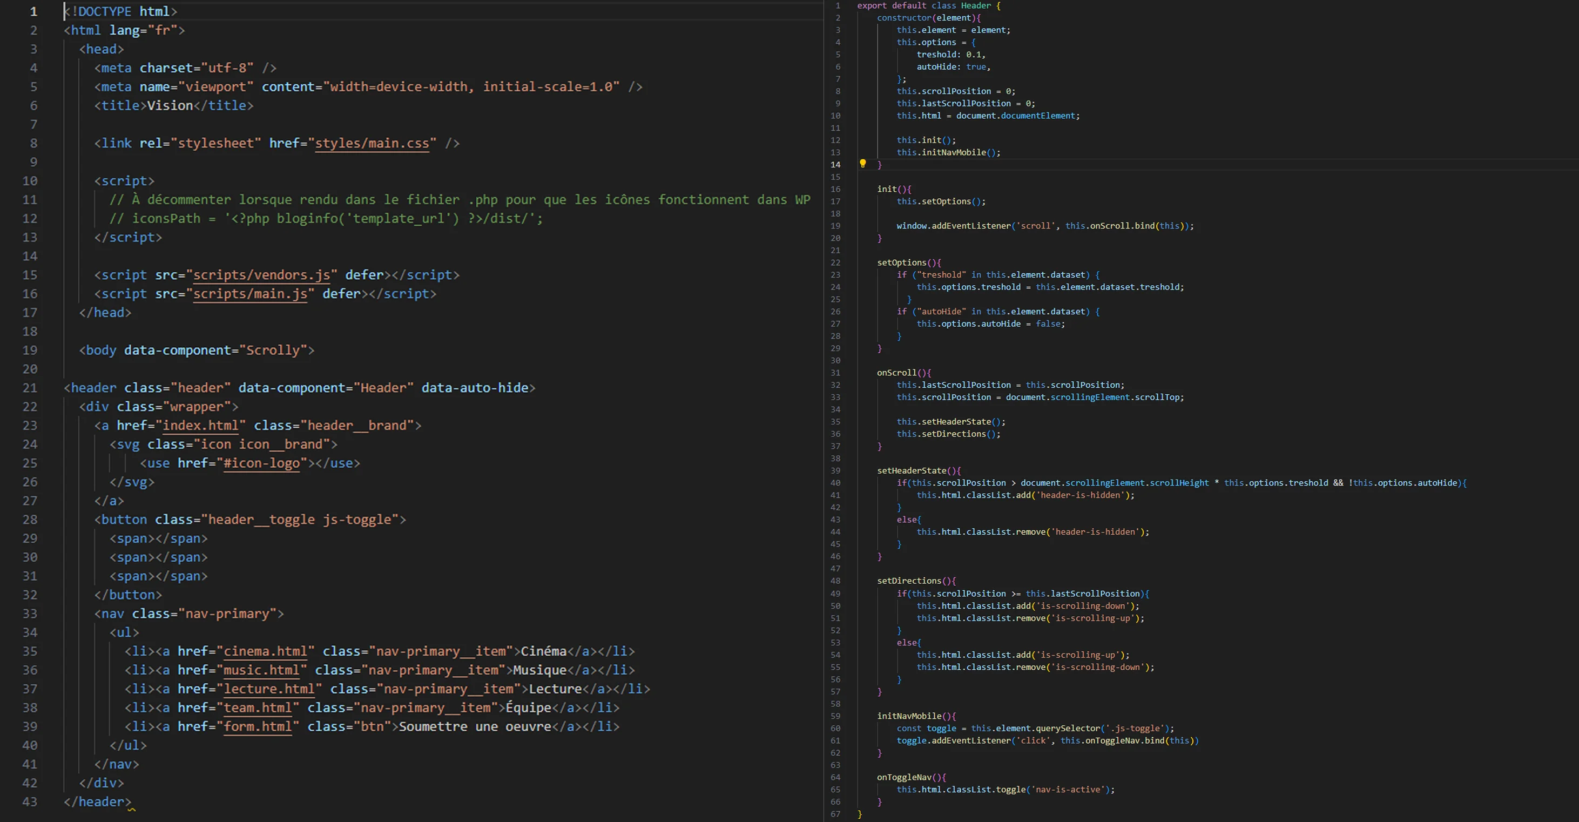
Task: Open the music.html link
Action: coord(261,671)
